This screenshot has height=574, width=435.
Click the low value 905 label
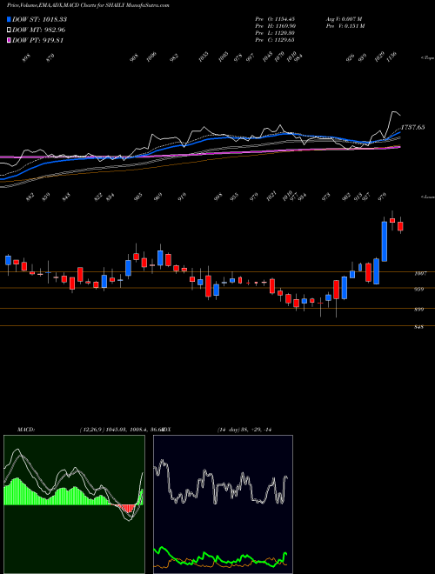(x=138, y=197)
